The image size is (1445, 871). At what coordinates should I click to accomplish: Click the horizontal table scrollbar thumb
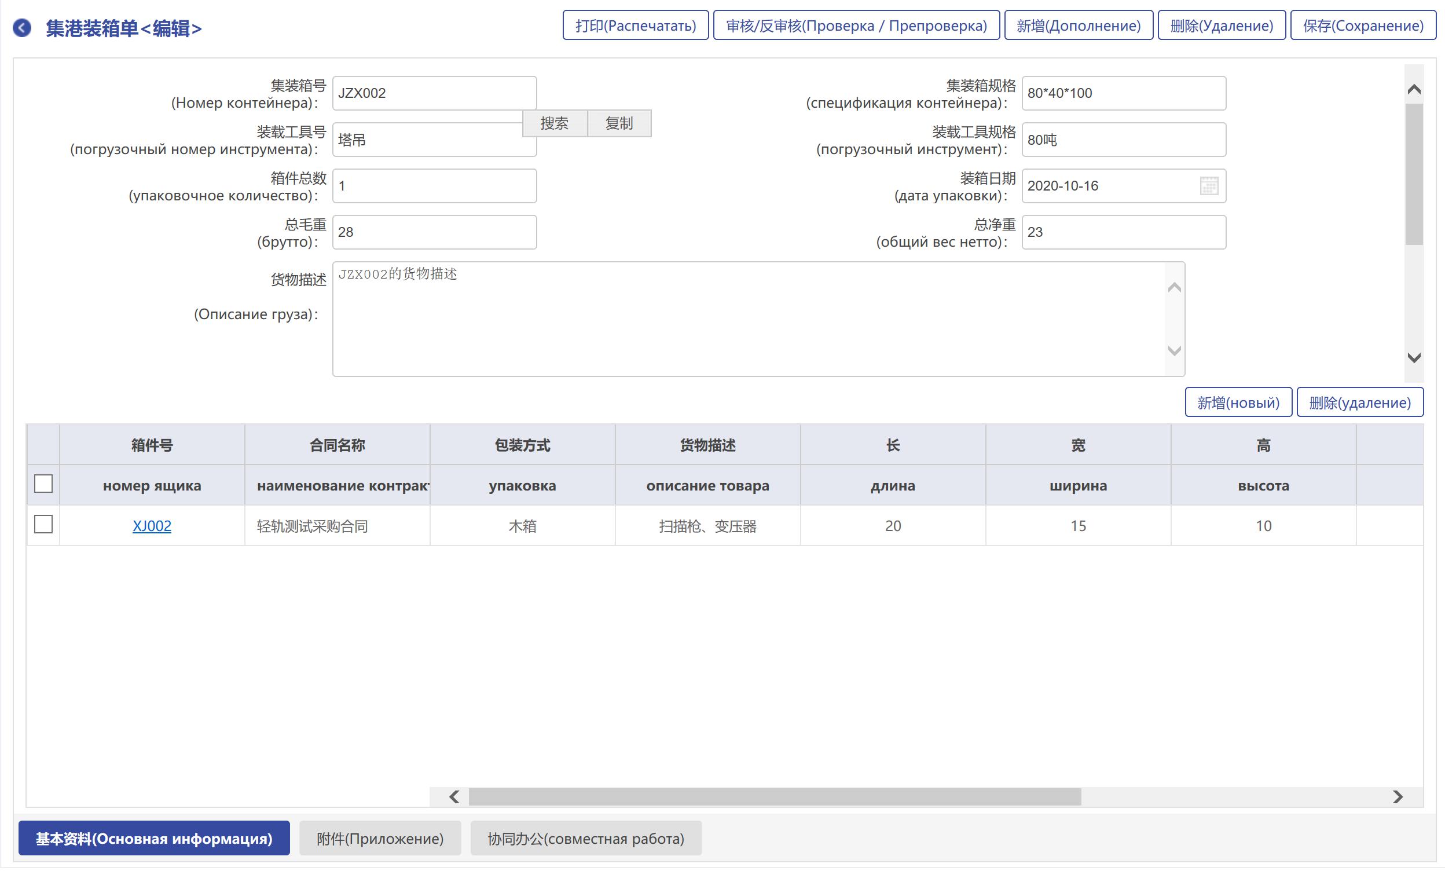774,796
